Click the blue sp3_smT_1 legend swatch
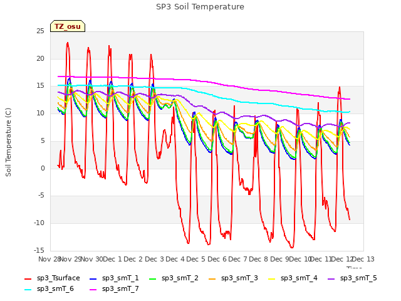The height and width of the screenshot is (301, 401). 93,279
